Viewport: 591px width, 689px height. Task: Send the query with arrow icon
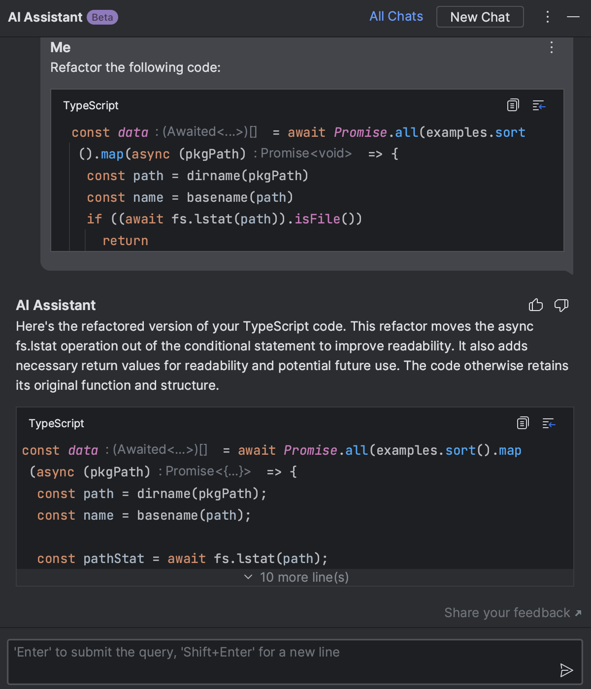click(566, 670)
